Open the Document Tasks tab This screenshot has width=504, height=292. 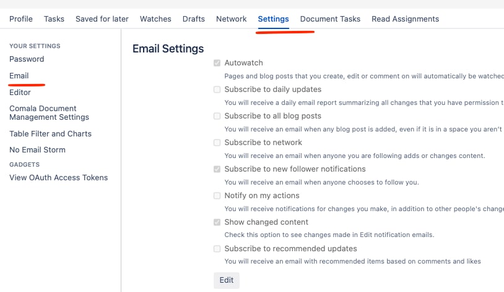click(330, 19)
